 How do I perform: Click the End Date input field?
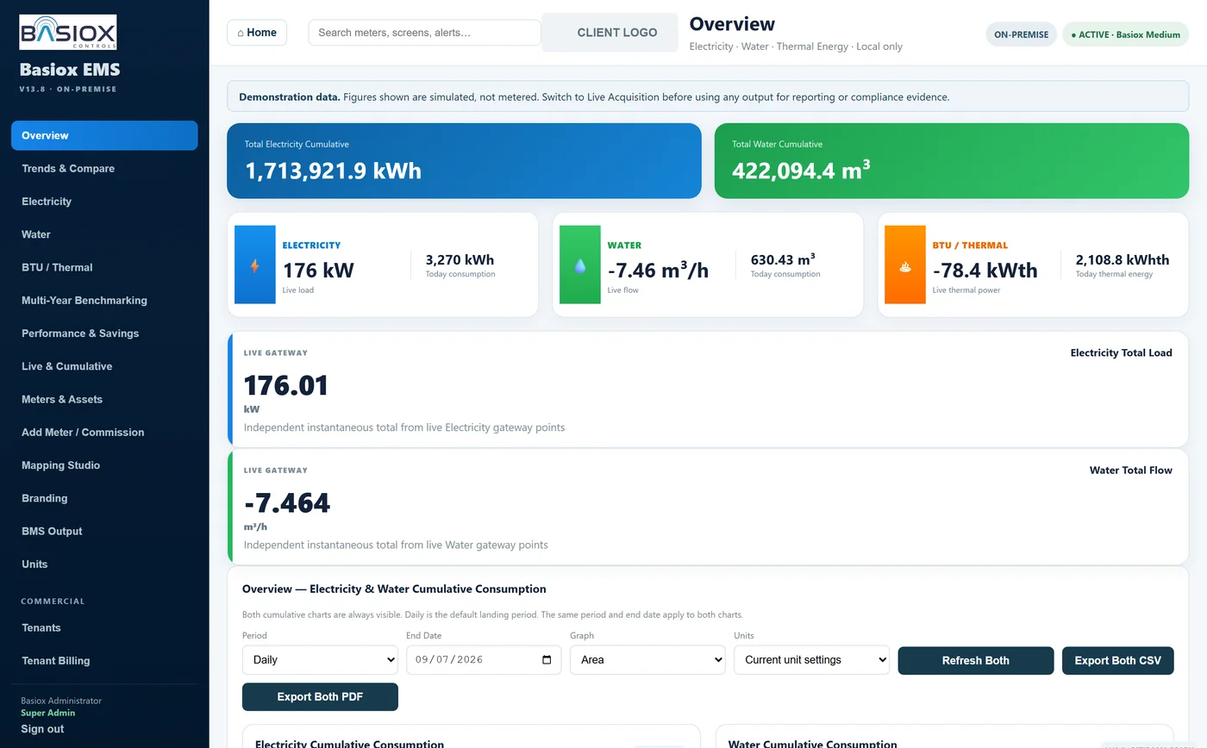(x=484, y=660)
